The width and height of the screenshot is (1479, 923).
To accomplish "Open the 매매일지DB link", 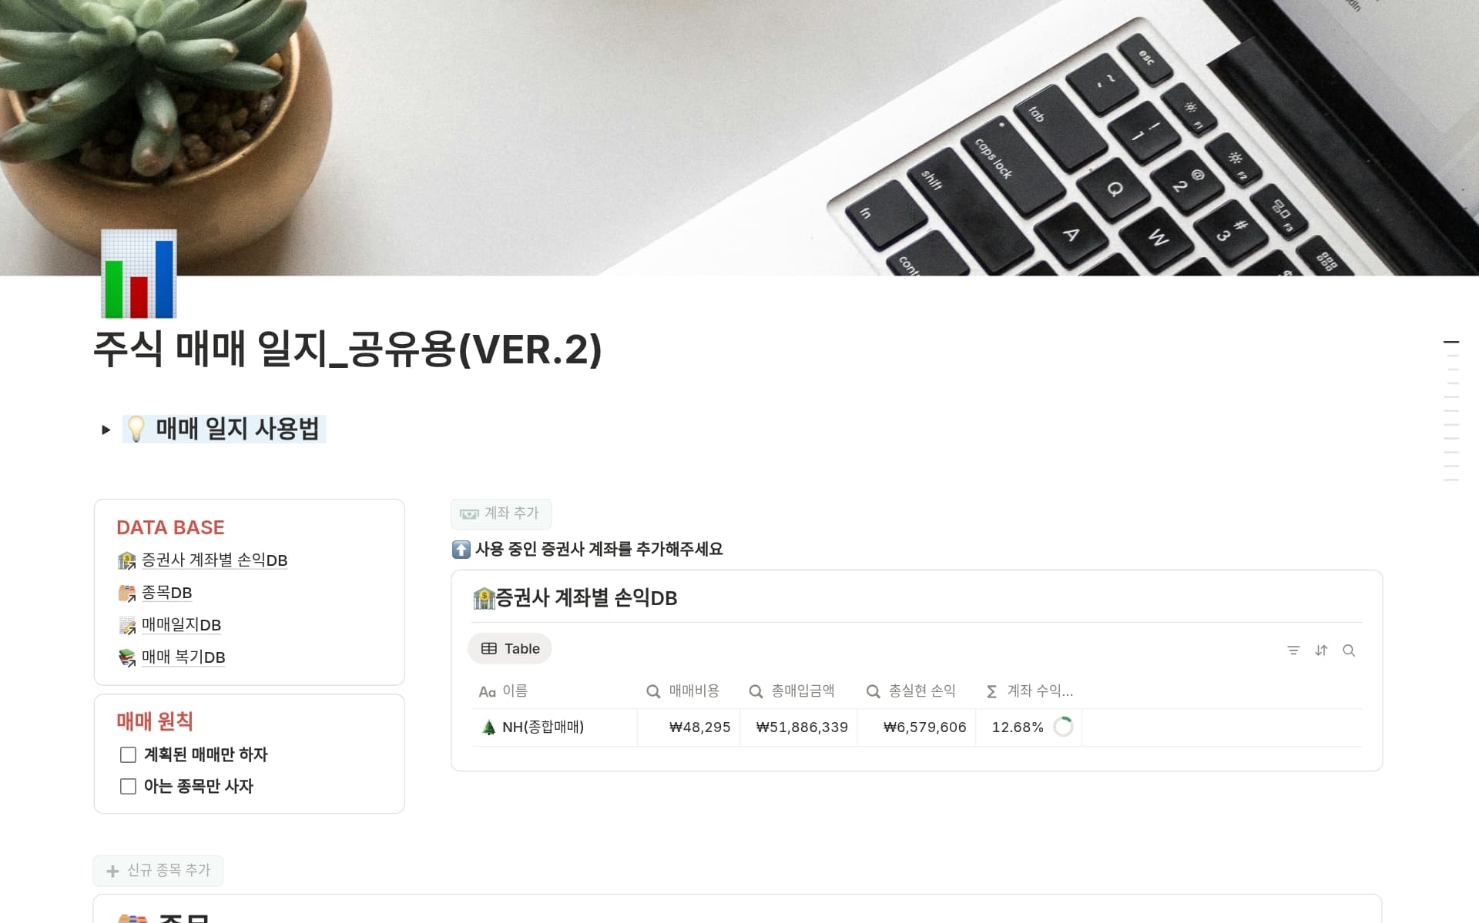I will click(x=181, y=625).
